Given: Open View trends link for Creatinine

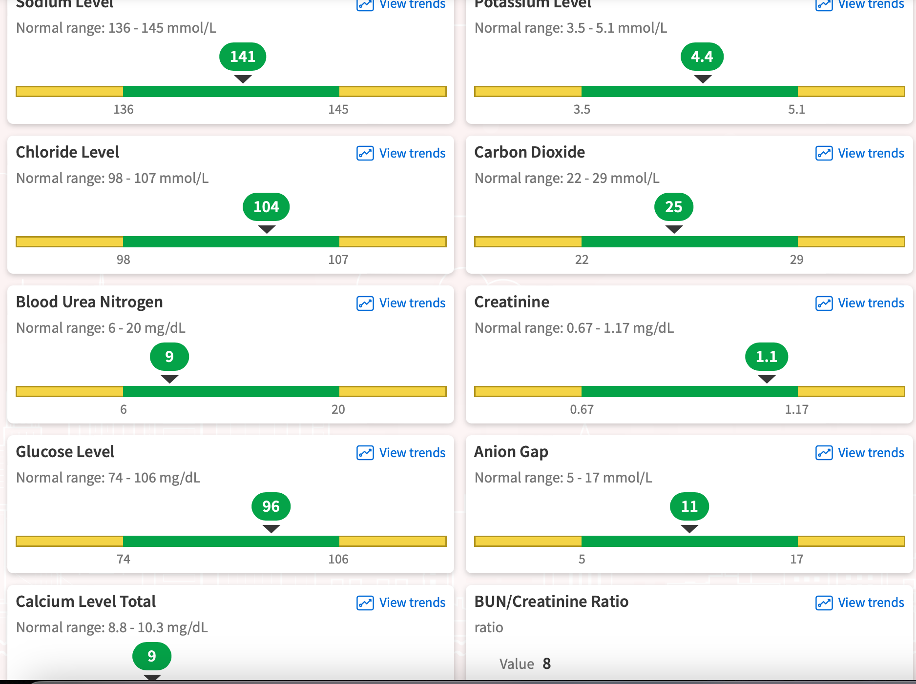Looking at the screenshot, I should click(x=871, y=303).
